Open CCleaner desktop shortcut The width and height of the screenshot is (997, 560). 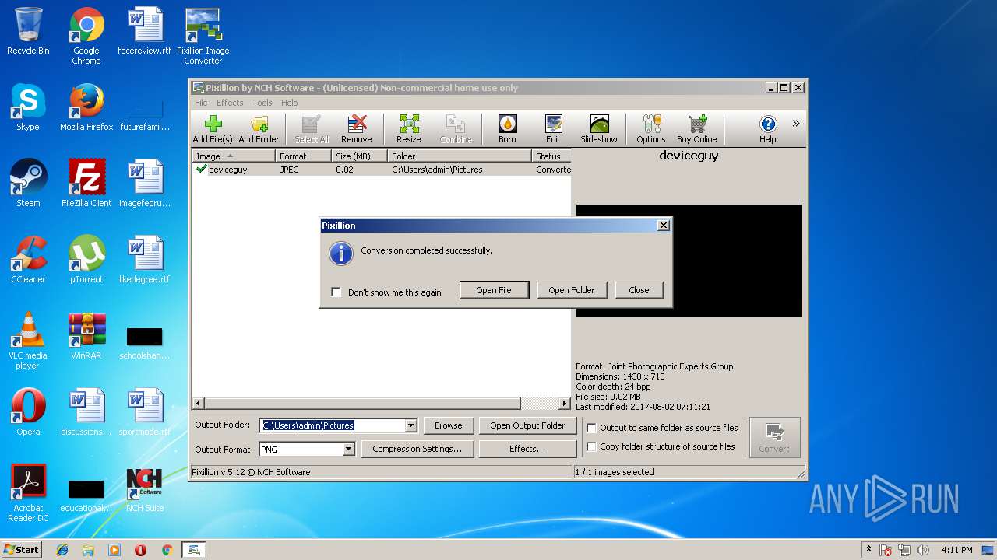pyautogui.click(x=28, y=261)
